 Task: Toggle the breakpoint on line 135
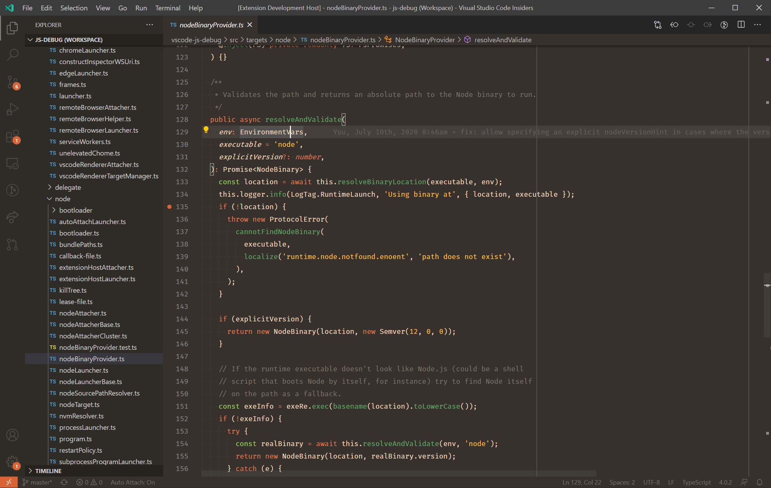169,207
